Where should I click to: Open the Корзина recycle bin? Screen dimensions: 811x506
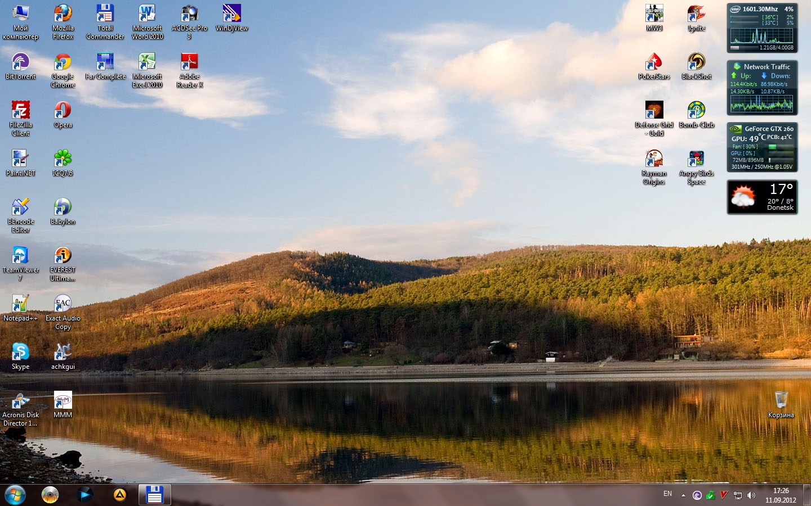click(x=781, y=401)
